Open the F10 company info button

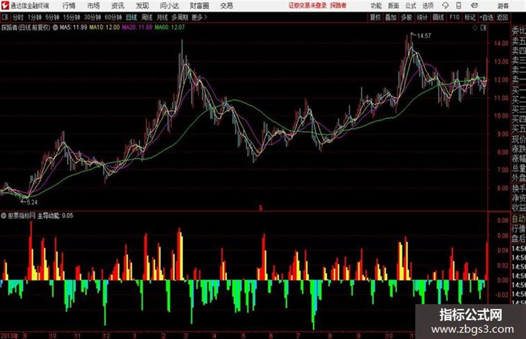coord(454,17)
